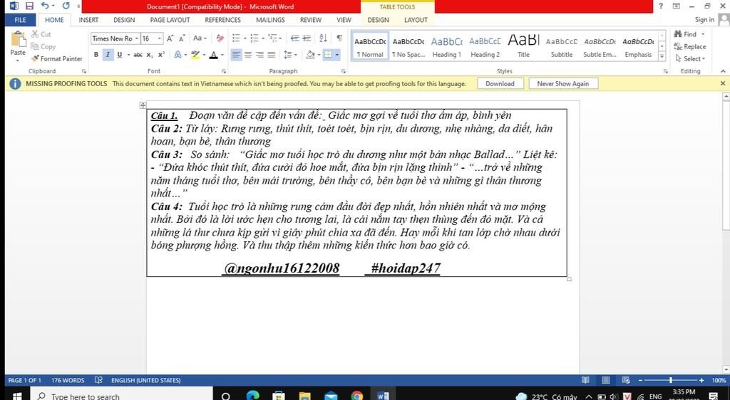Apply superscript formatting

[161, 55]
